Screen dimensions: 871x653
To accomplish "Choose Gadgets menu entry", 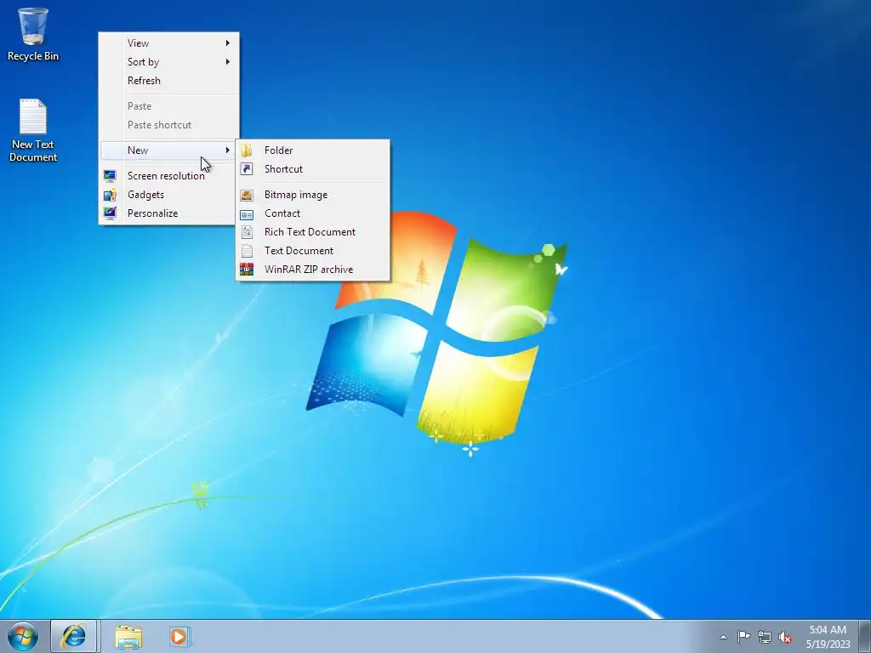I will pyautogui.click(x=169, y=195).
